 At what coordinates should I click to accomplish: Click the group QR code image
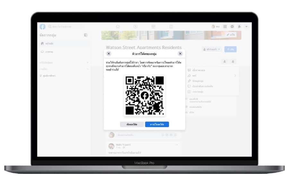tap(144, 95)
